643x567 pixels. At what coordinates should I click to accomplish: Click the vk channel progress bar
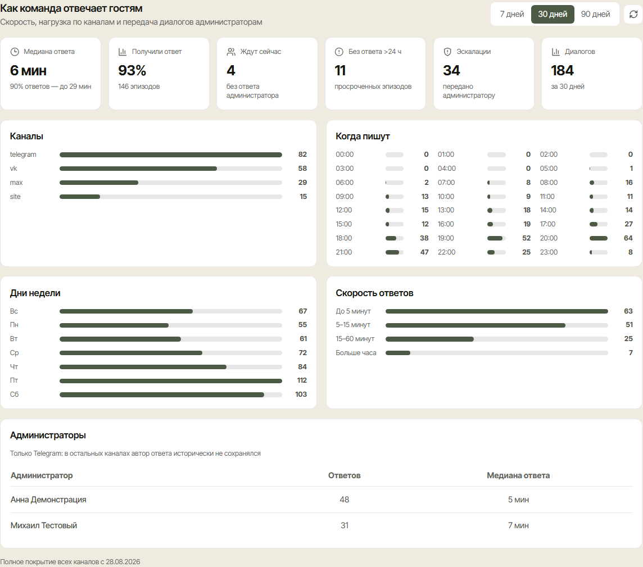[171, 169]
